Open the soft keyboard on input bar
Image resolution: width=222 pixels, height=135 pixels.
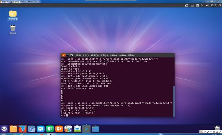[x=214, y=132]
